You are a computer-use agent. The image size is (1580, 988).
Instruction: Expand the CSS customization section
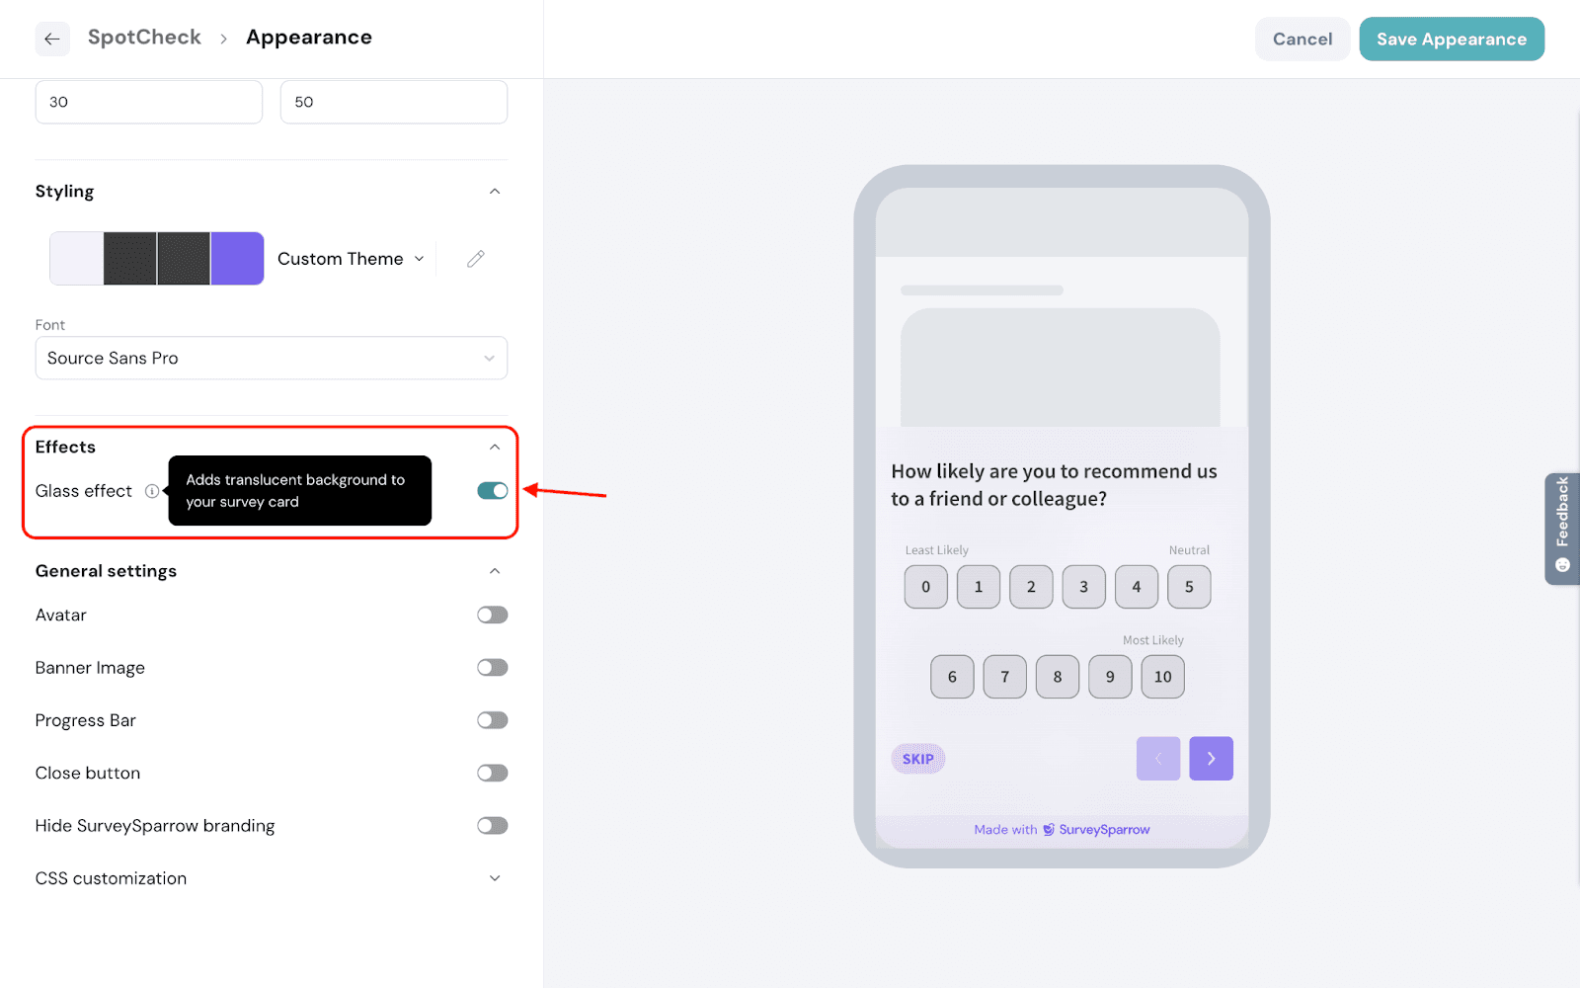[x=495, y=878]
